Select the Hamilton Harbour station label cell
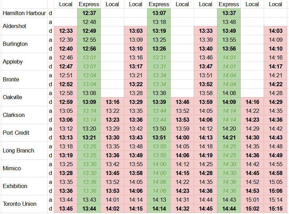 tap(24, 13)
